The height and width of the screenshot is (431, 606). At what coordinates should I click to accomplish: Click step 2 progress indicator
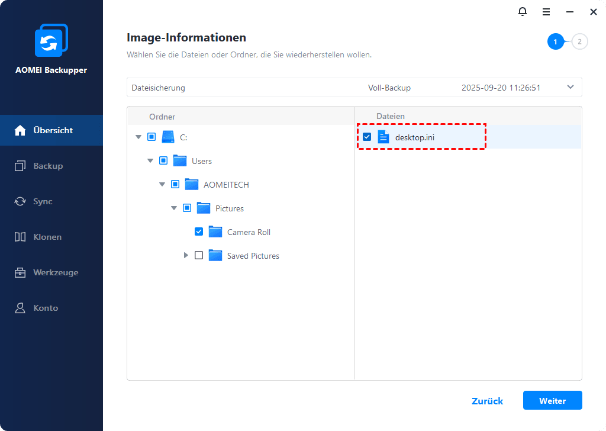click(579, 41)
